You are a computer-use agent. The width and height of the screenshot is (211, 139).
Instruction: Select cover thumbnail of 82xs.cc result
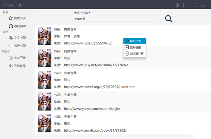(45, 36)
